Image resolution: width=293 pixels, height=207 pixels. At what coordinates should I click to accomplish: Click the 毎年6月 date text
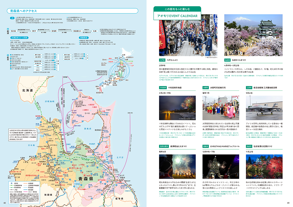pos(163,152)
